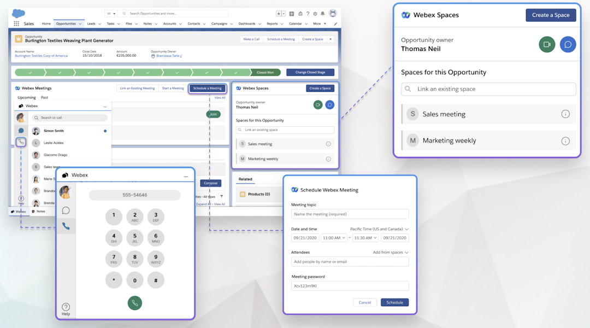
Task: Open Help in Webex dialer sidebar
Action: coord(66,309)
